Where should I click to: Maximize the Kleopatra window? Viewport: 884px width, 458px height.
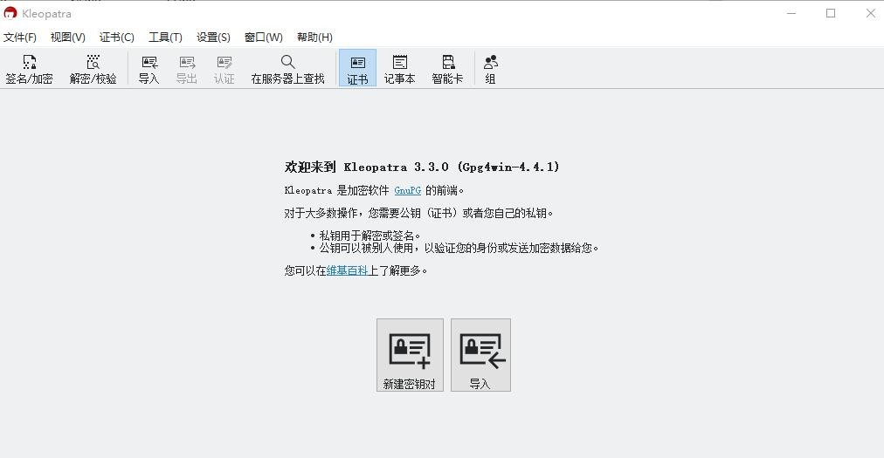click(831, 13)
